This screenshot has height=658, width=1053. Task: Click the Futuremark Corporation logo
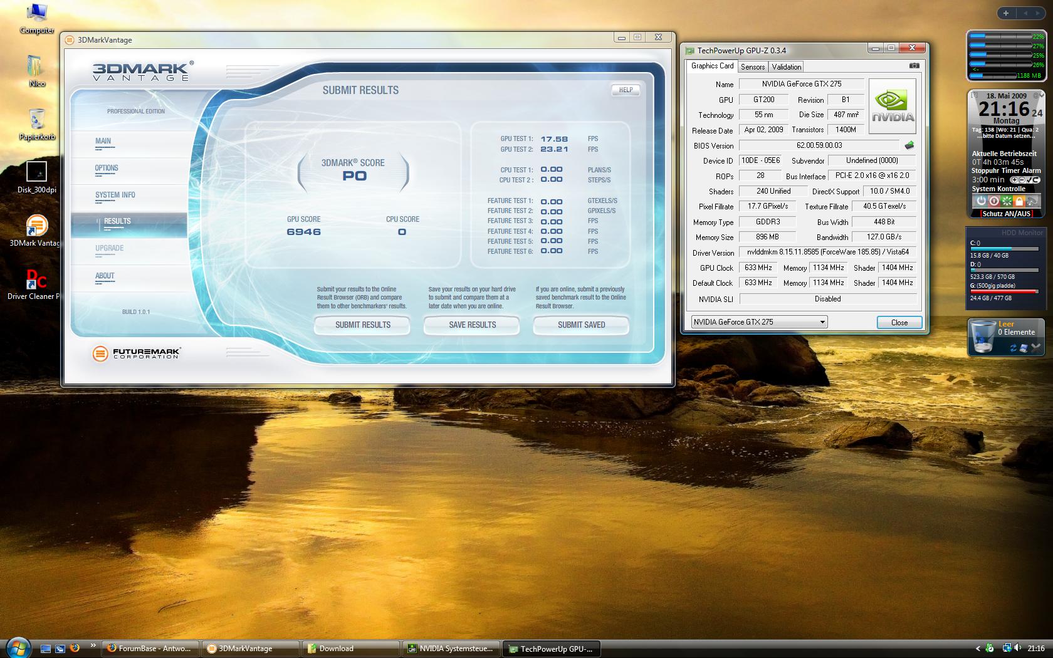click(136, 353)
